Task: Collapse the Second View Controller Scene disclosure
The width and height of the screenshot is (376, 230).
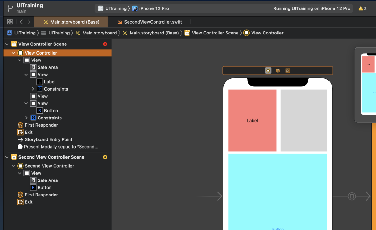Action: pyautogui.click(x=7, y=157)
